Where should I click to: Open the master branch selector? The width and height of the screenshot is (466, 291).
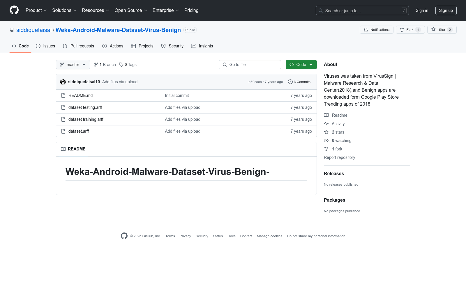click(x=73, y=65)
